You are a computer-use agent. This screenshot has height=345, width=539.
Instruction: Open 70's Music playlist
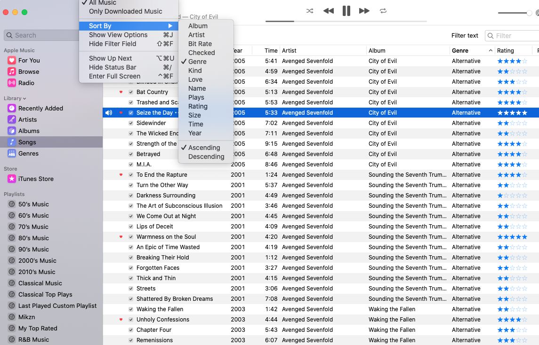click(33, 227)
